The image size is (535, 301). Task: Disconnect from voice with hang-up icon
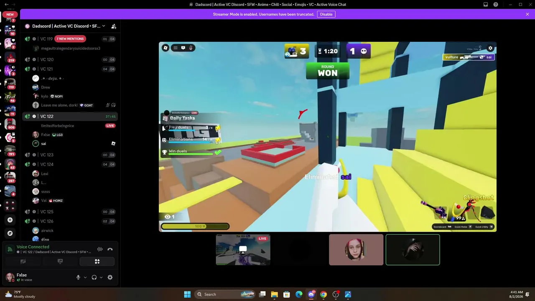click(x=110, y=249)
